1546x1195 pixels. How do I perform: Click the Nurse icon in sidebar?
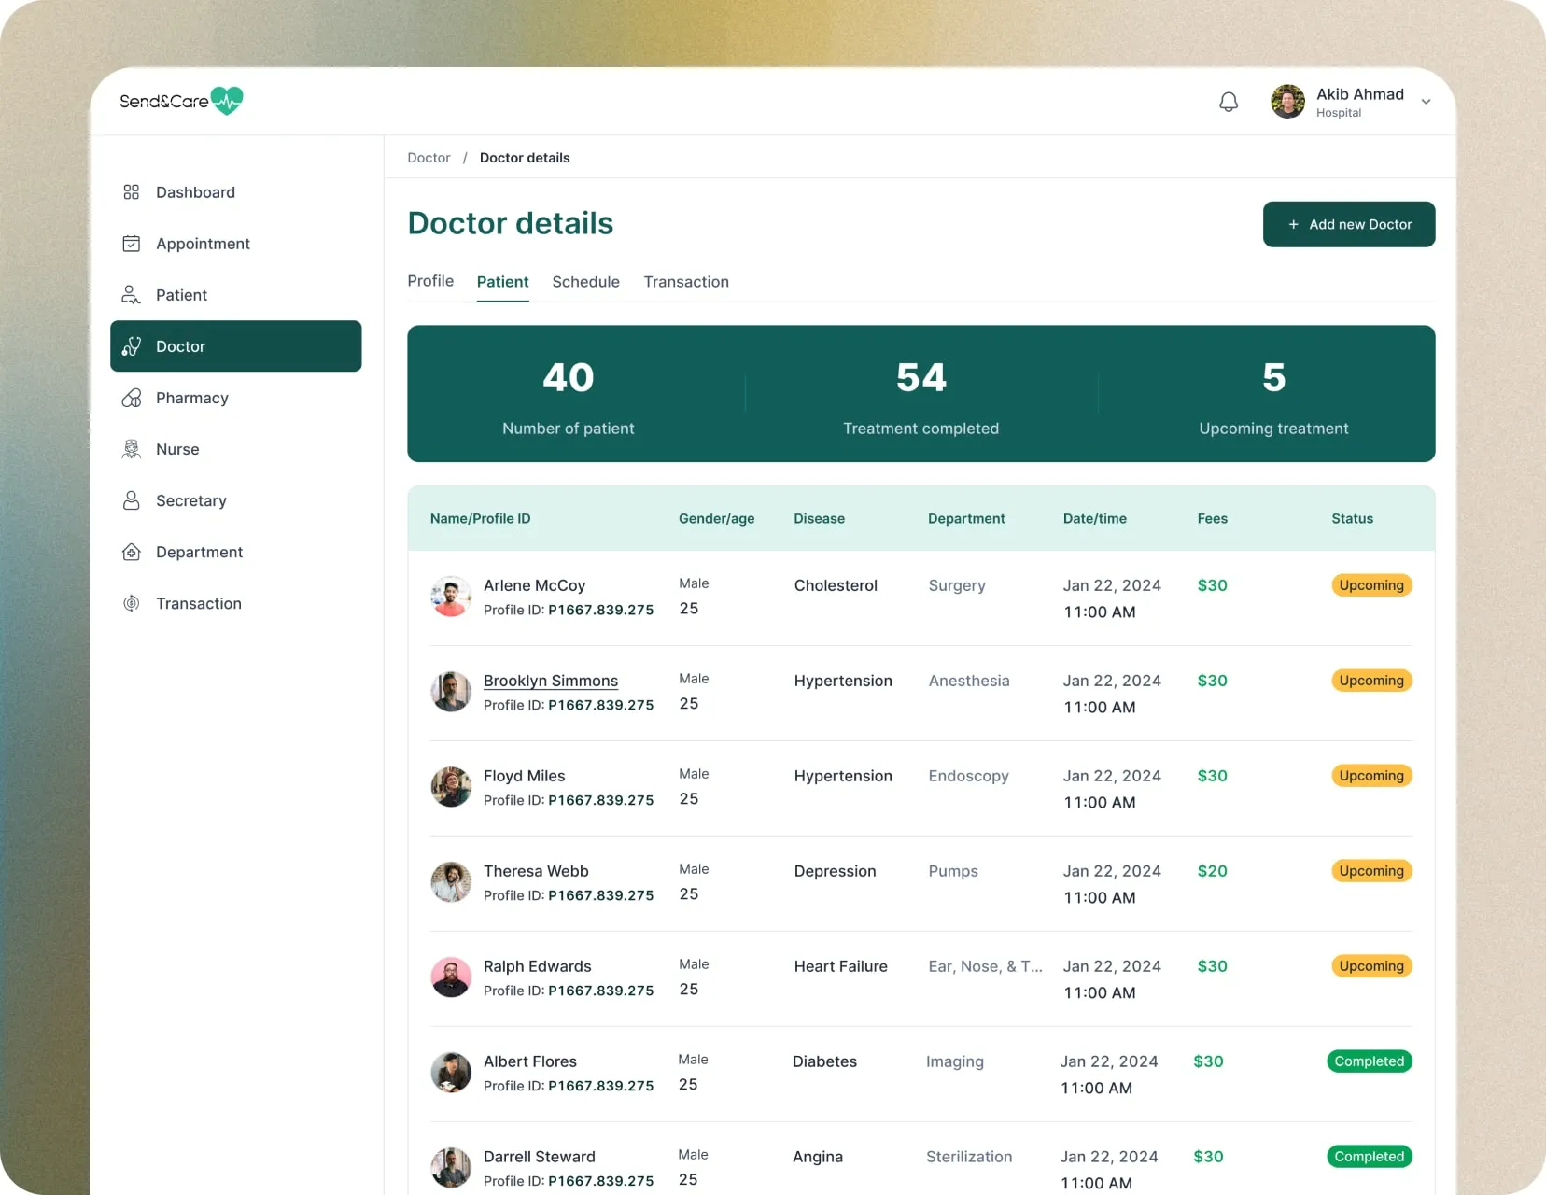click(132, 449)
